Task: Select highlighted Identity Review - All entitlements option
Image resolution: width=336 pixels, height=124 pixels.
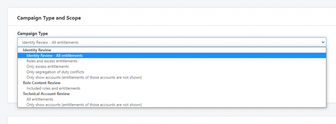Action: (x=172, y=55)
